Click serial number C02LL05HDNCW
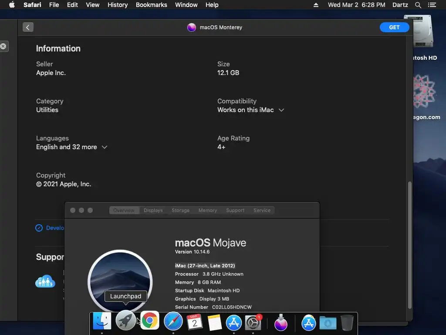The image size is (446, 335). point(232,307)
